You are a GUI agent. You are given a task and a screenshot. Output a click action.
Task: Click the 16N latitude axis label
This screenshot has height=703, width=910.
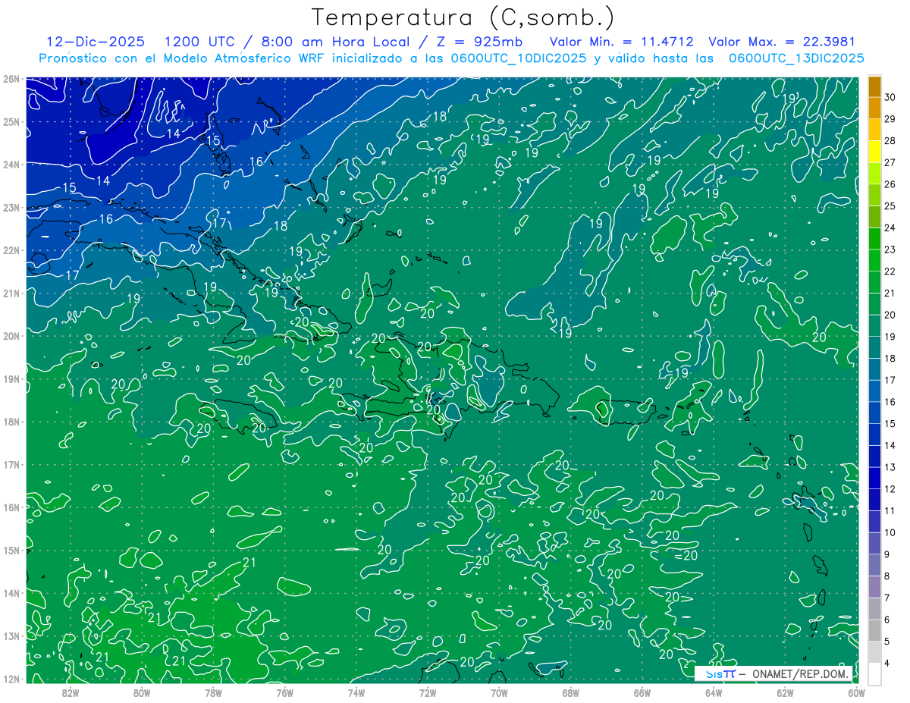coord(11,507)
